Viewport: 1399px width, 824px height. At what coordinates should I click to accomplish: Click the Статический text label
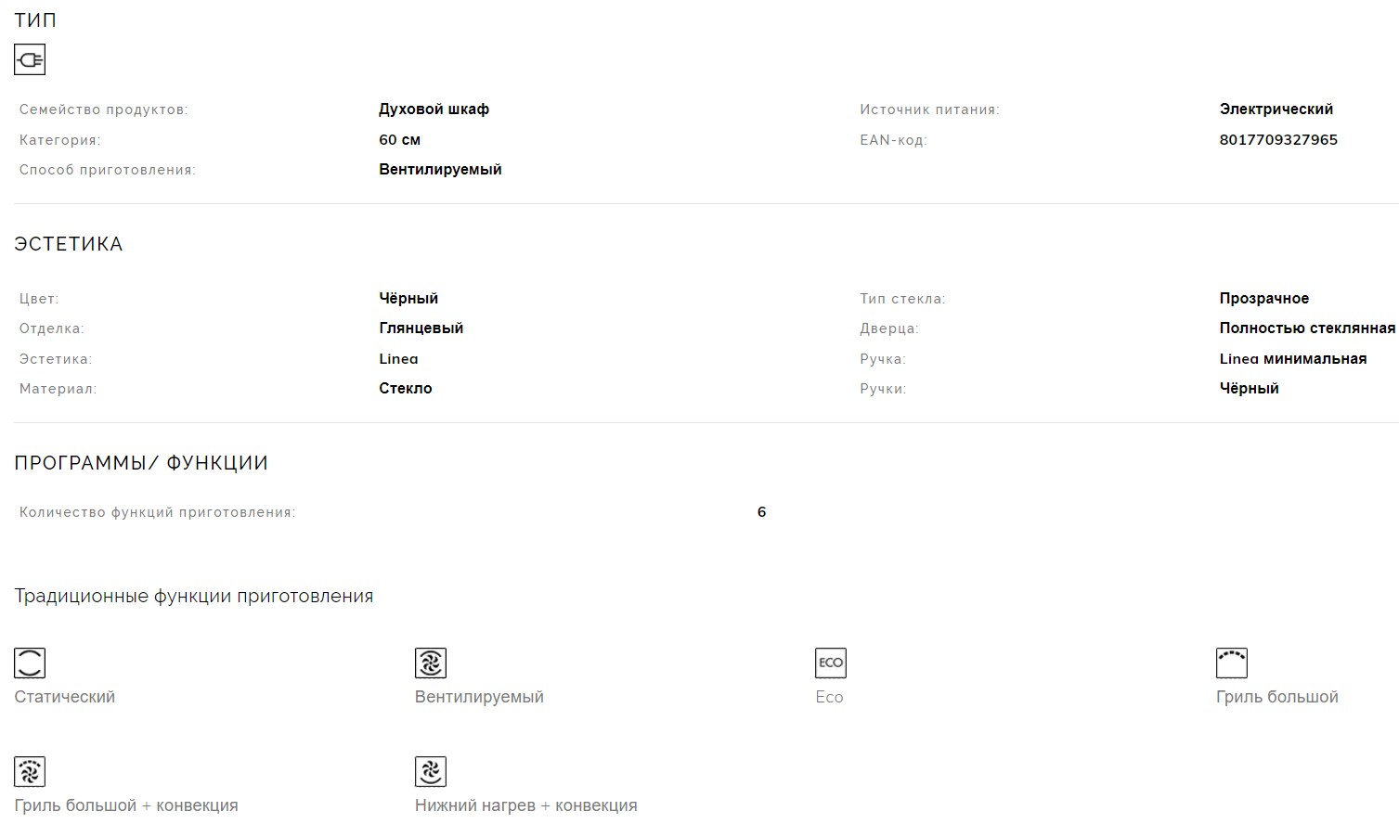pos(64,697)
